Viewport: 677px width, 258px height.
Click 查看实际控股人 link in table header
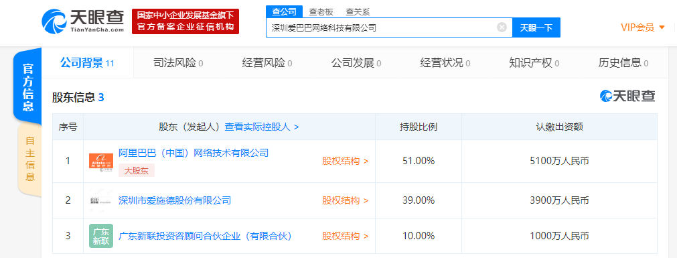pos(262,127)
